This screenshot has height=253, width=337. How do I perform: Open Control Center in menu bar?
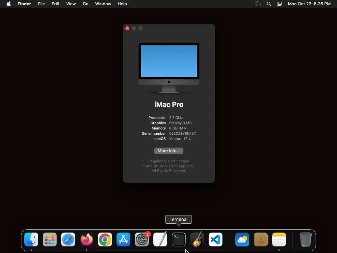(x=280, y=4)
